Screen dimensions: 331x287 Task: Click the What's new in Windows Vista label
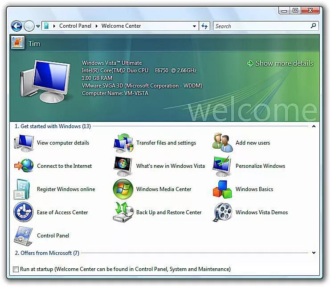(171, 166)
